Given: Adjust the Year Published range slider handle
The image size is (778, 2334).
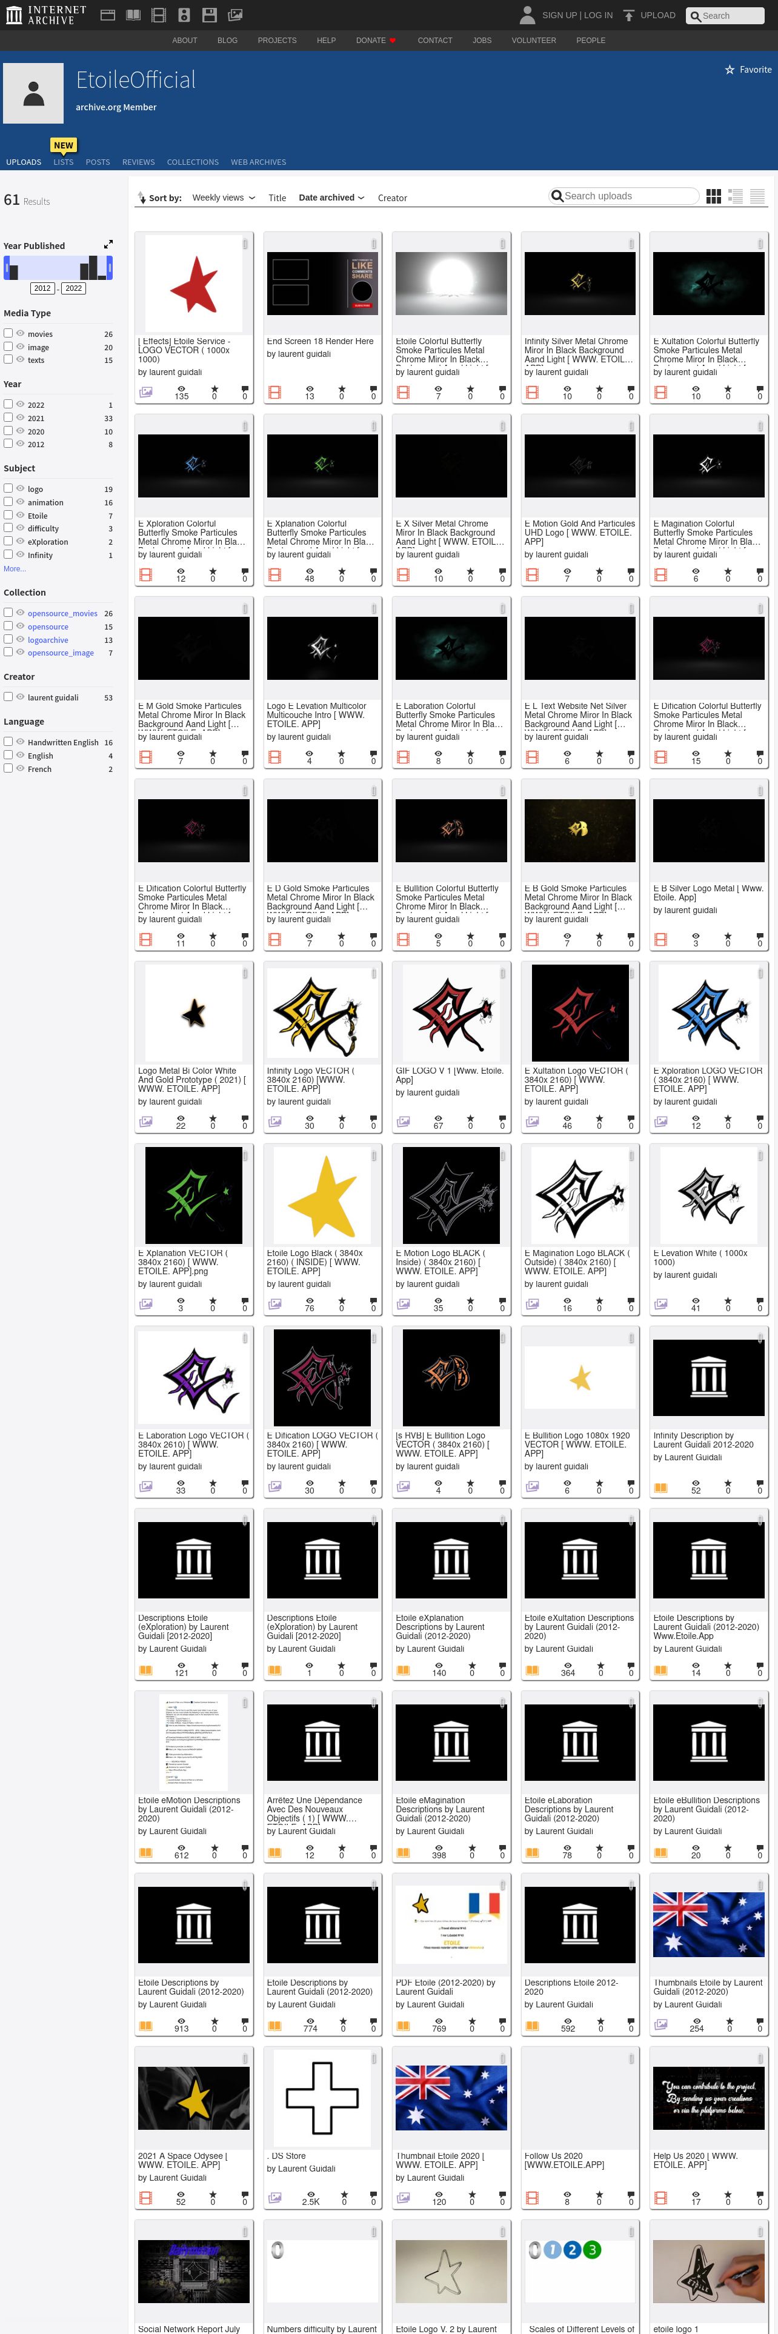Looking at the screenshot, I should tap(7, 267).
